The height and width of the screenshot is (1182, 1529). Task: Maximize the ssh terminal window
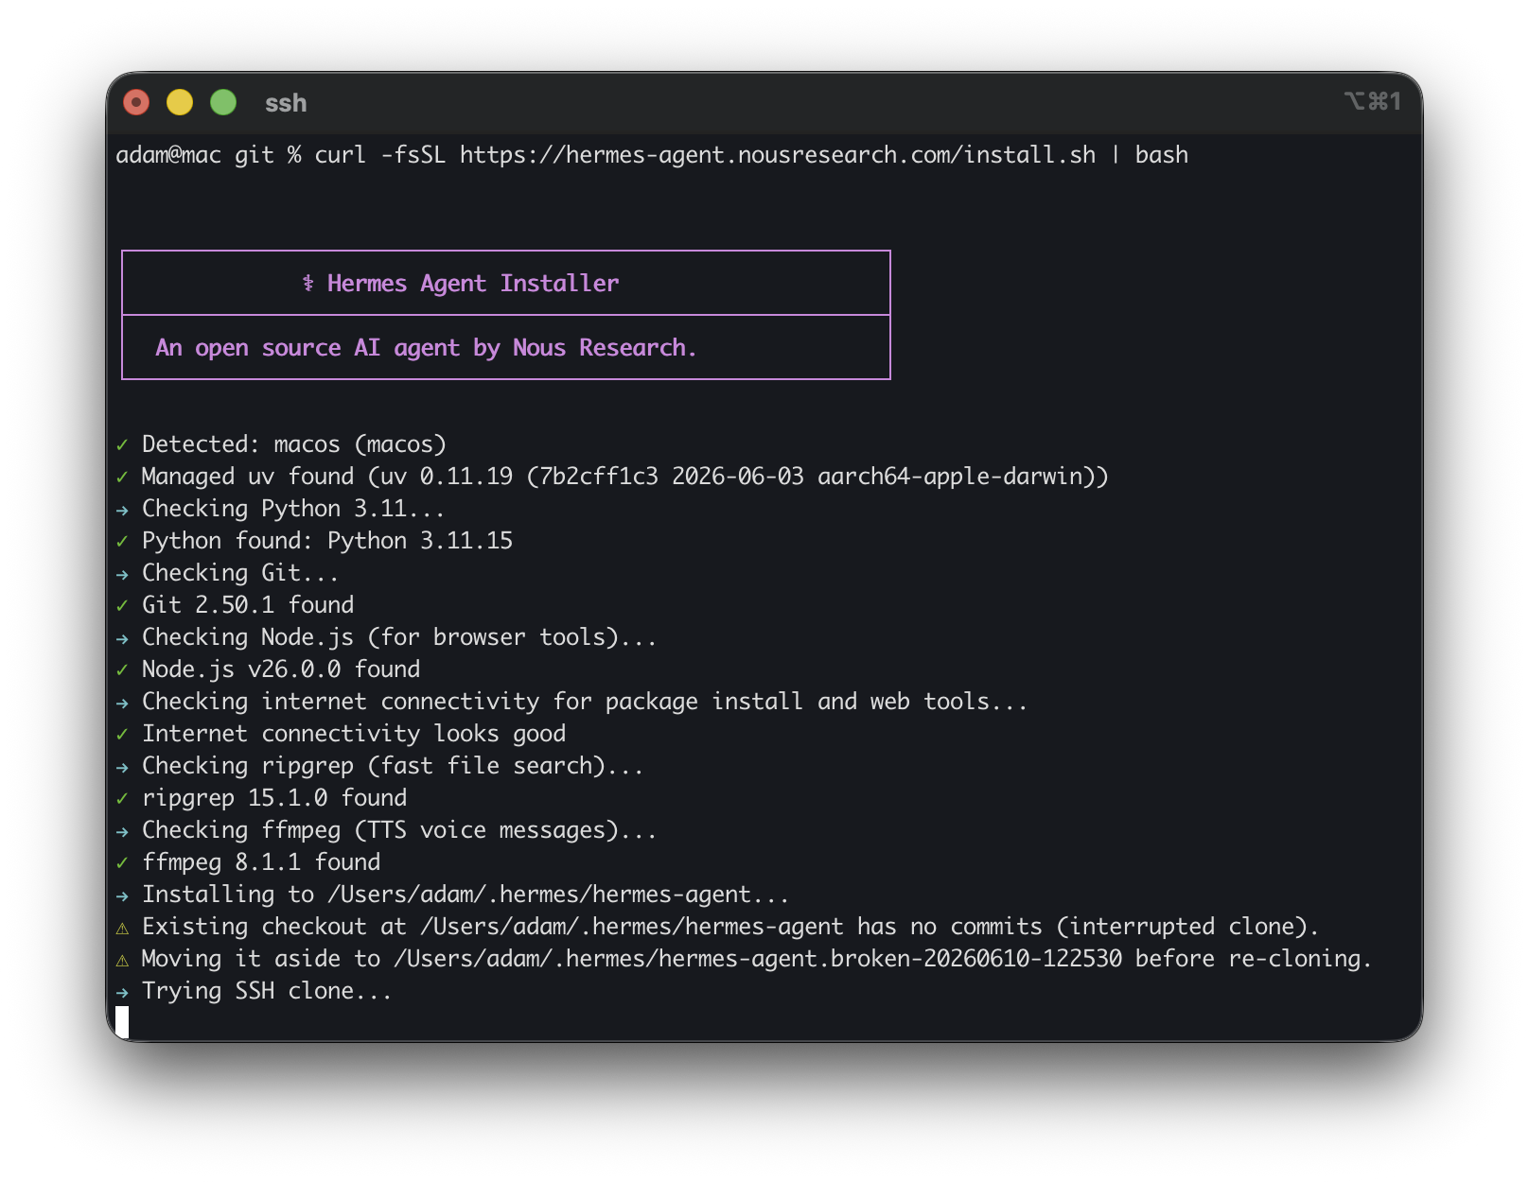tap(223, 102)
